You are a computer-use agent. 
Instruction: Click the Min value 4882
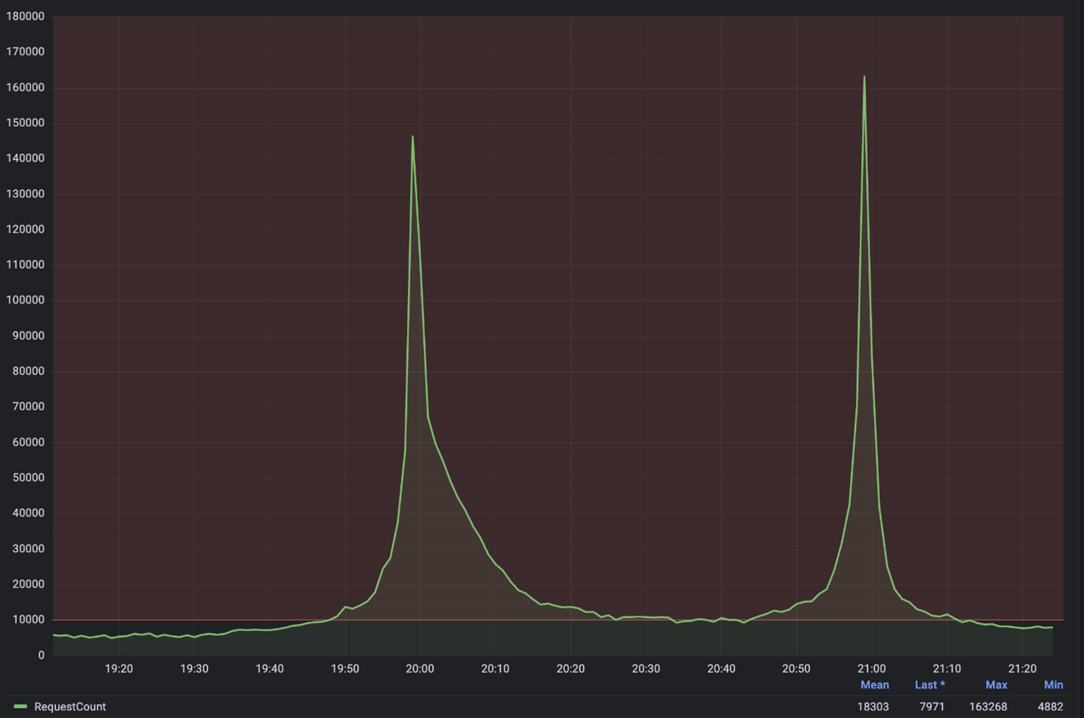tap(1050, 707)
